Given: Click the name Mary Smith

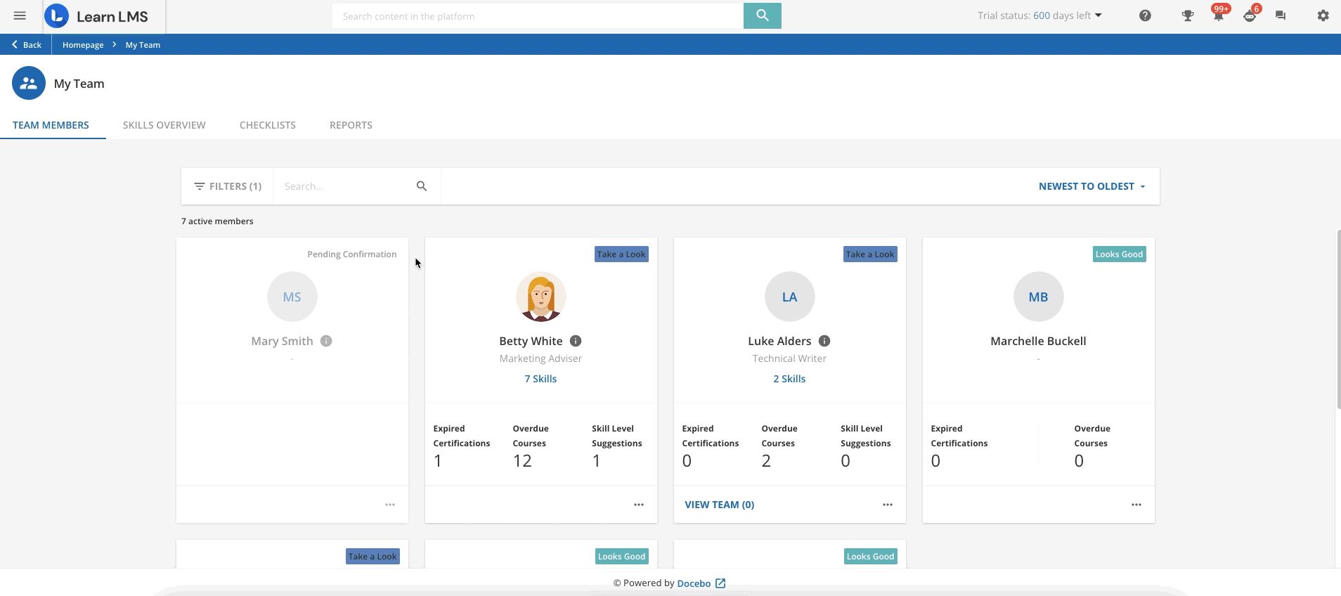Looking at the screenshot, I should coord(282,341).
